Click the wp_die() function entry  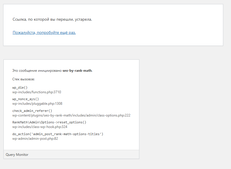tap(20, 88)
